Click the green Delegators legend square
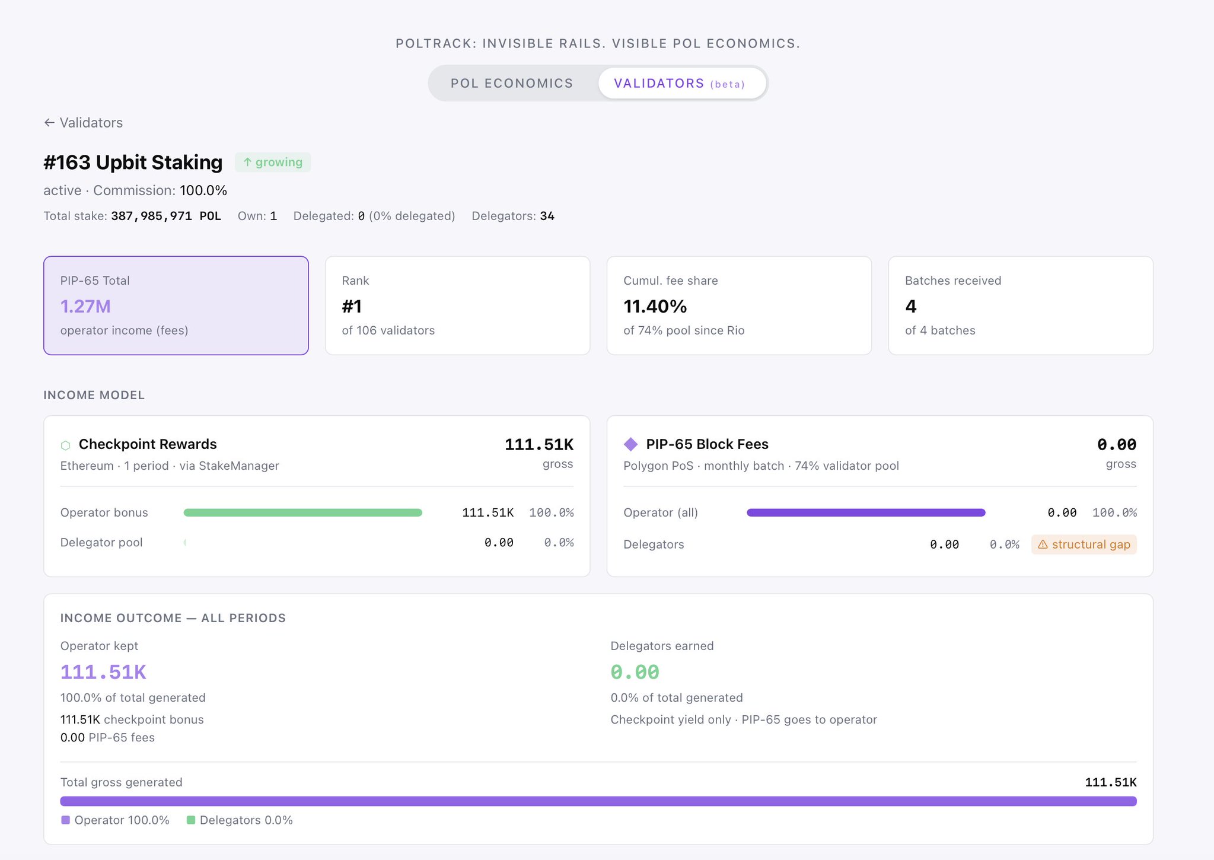The height and width of the screenshot is (860, 1214). (x=191, y=820)
